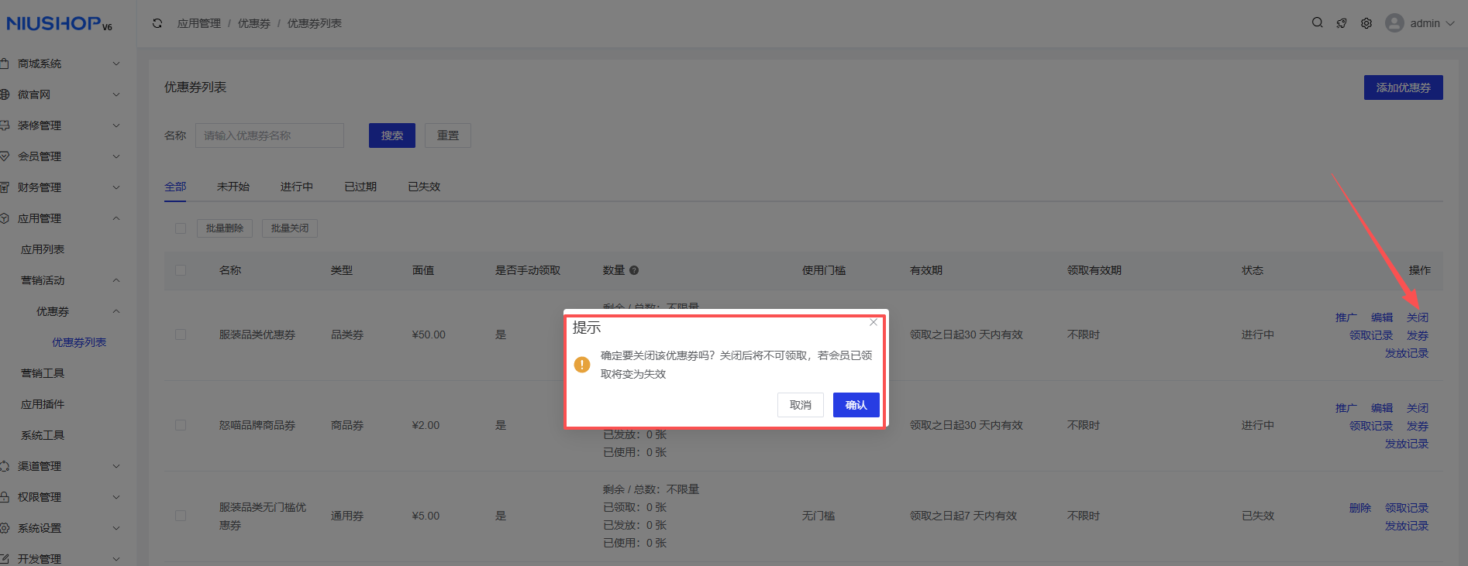
Task: Click the NIUSHOP logo
Action: tap(59, 23)
